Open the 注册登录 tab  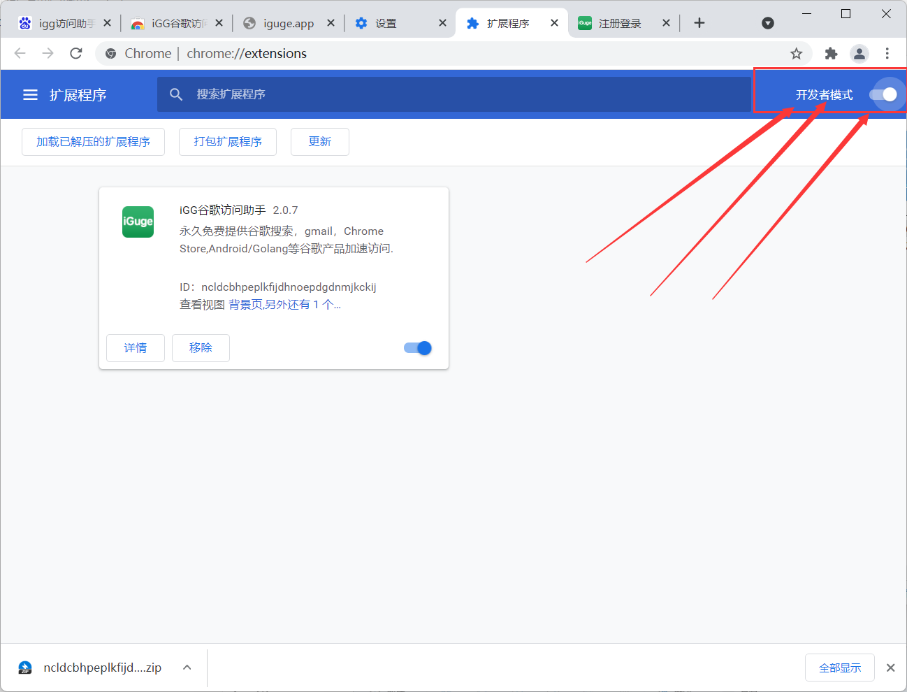point(618,22)
